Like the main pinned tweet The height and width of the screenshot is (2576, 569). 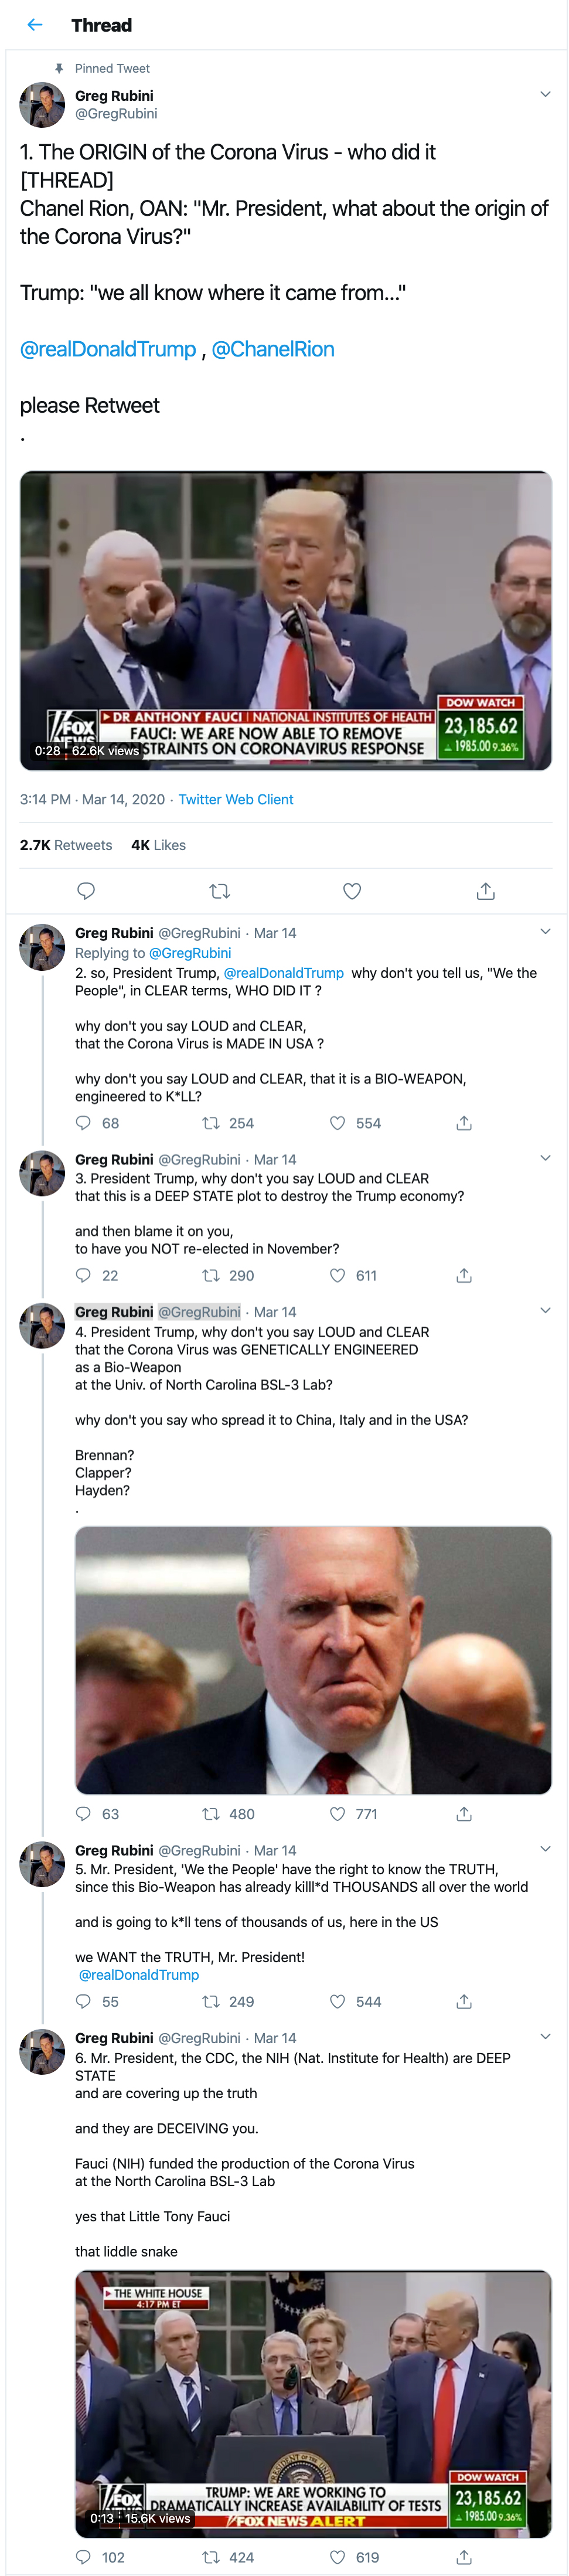[x=352, y=891]
